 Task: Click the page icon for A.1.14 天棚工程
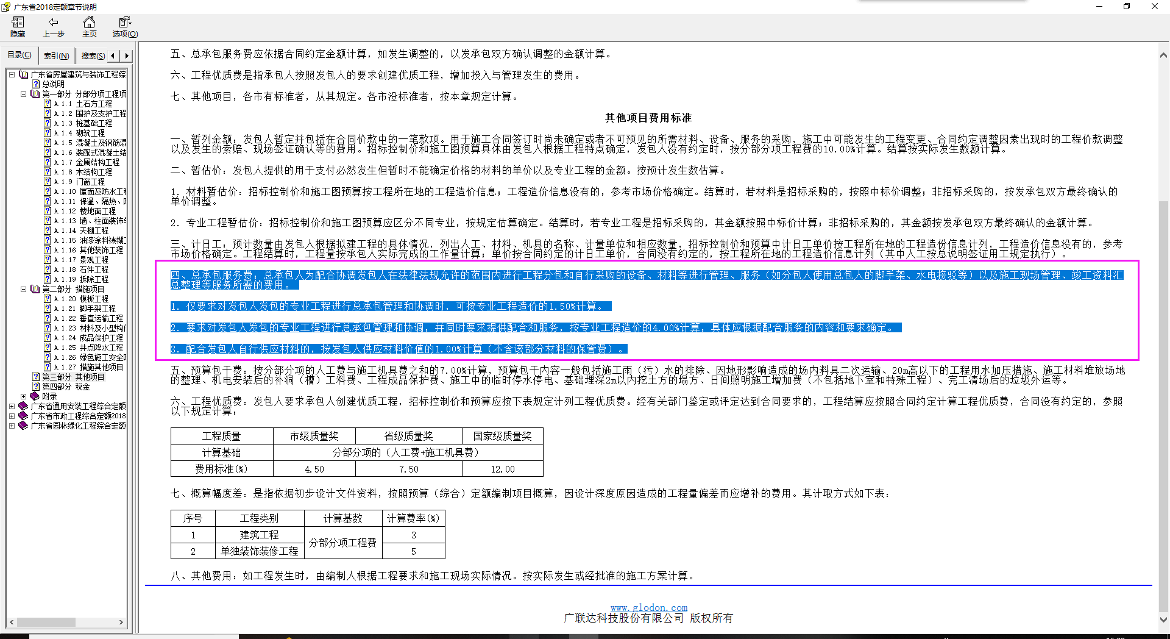point(48,230)
